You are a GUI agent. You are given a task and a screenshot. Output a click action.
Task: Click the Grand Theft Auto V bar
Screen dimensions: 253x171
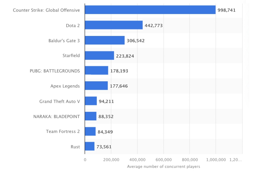pyautogui.click(x=91, y=101)
